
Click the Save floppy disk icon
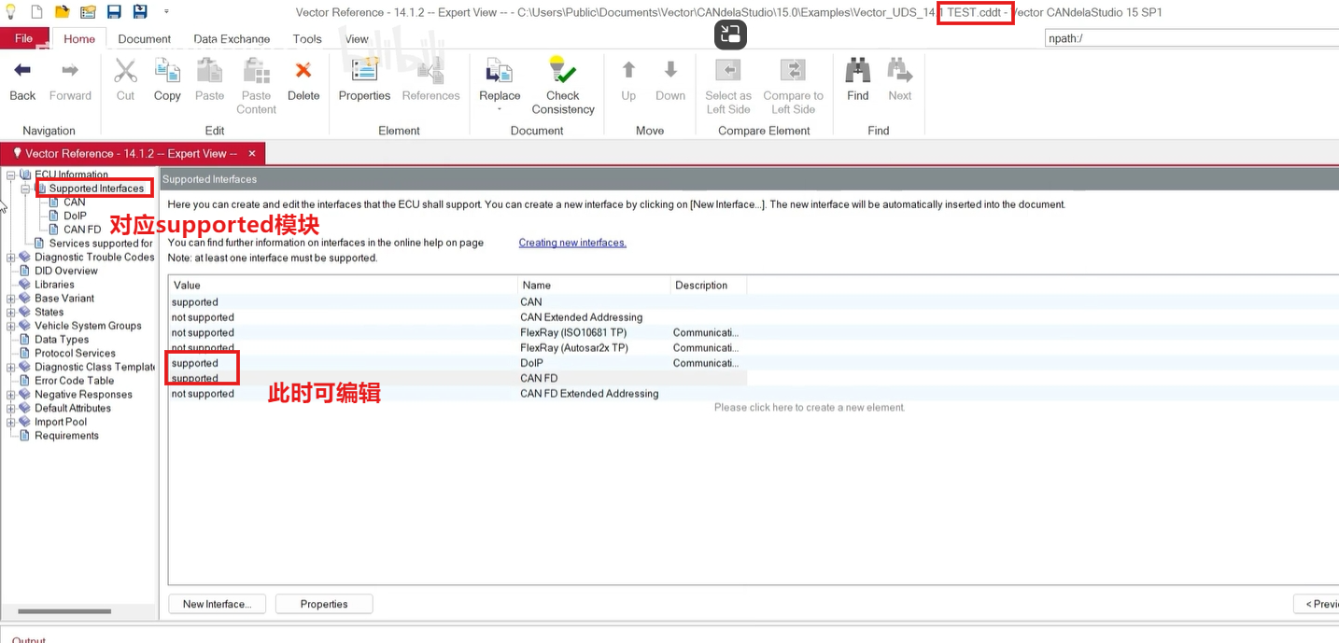point(114,12)
